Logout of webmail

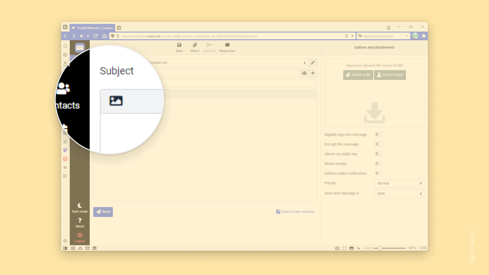click(x=79, y=238)
